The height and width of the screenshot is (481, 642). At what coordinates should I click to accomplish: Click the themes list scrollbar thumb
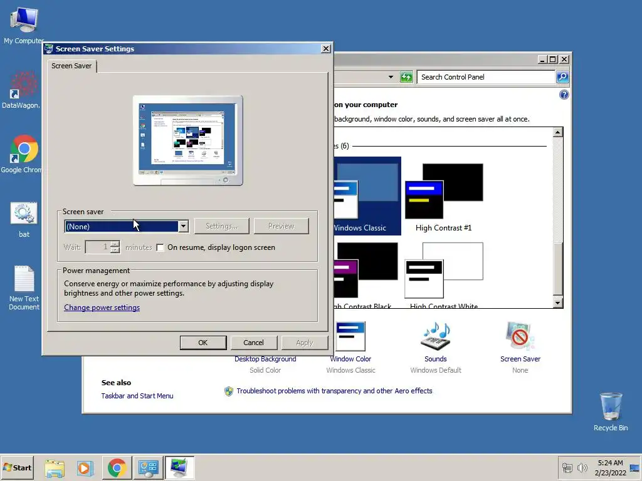coord(557,269)
